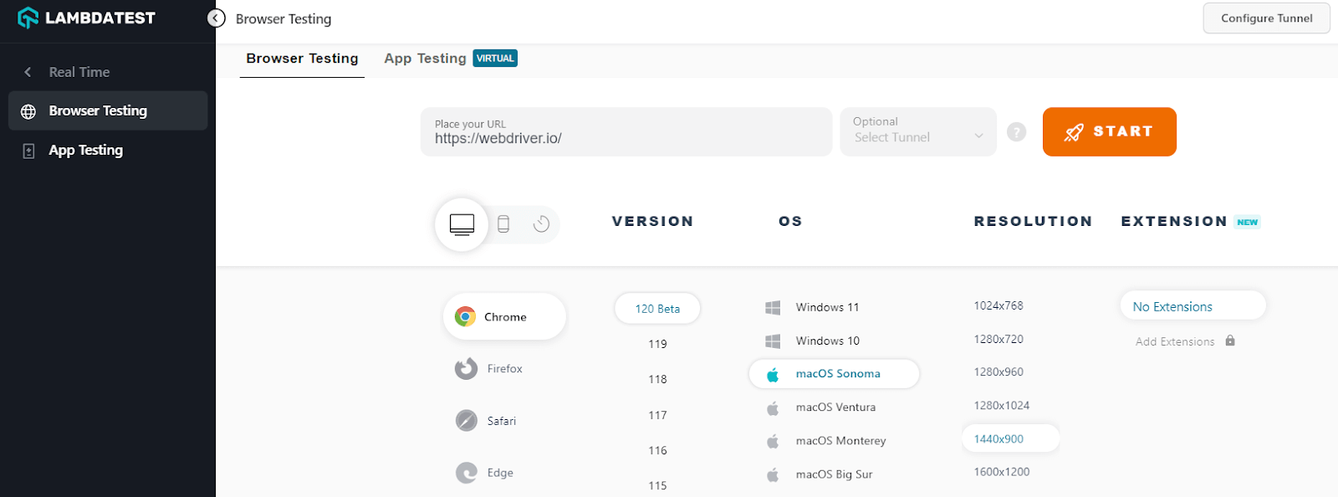1338x497 pixels.
Task: Click the rocket icon on Start button
Action: click(1074, 131)
